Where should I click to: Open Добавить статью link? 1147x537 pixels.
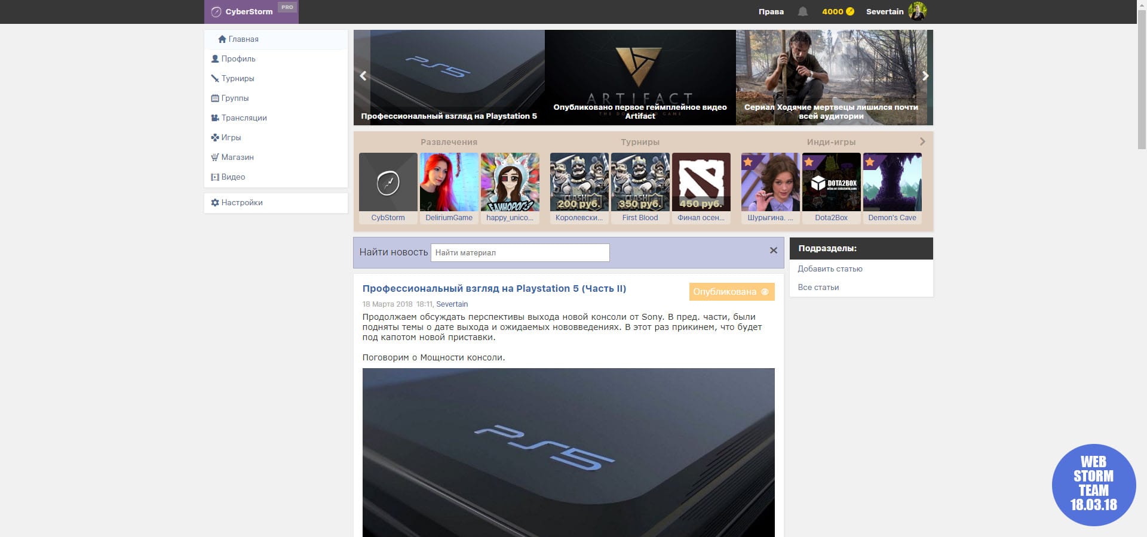pyautogui.click(x=830, y=269)
